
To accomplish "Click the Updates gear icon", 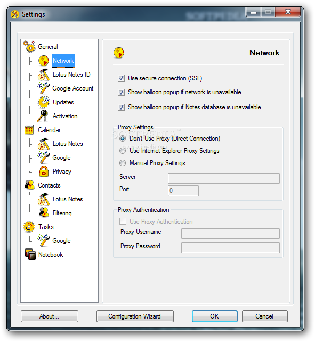I will [44, 102].
